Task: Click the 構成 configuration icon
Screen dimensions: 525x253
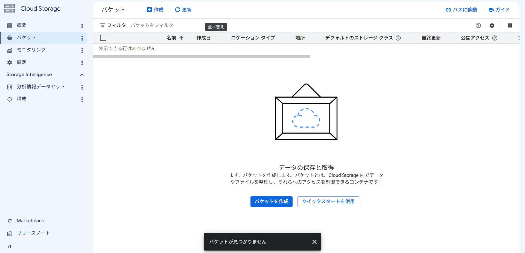Action: tap(10, 99)
